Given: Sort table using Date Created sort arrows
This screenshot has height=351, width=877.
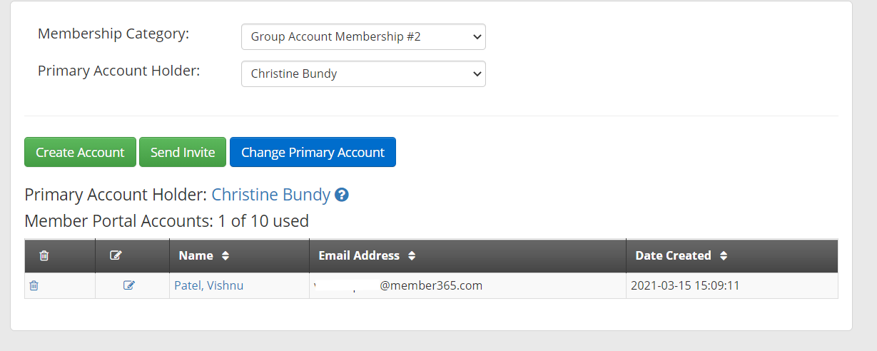Looking at the screenshot, I should click(x=724, y=255).
